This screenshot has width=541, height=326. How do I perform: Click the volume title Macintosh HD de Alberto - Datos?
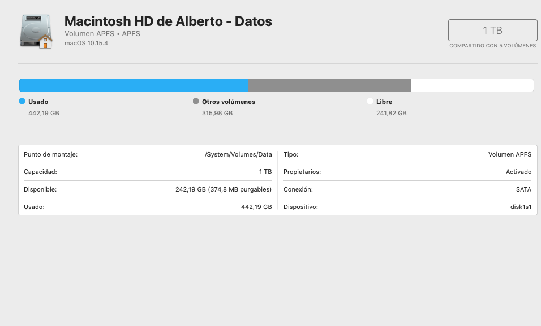[x=169, y=21]
